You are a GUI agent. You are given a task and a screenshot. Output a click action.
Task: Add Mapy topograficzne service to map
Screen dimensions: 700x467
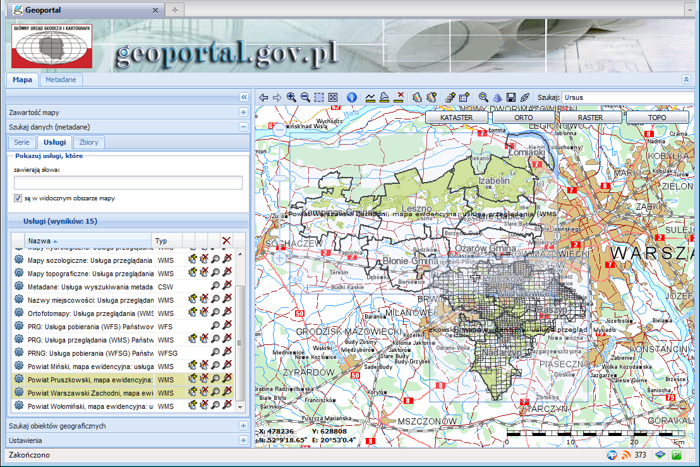[x=193, y=272]
